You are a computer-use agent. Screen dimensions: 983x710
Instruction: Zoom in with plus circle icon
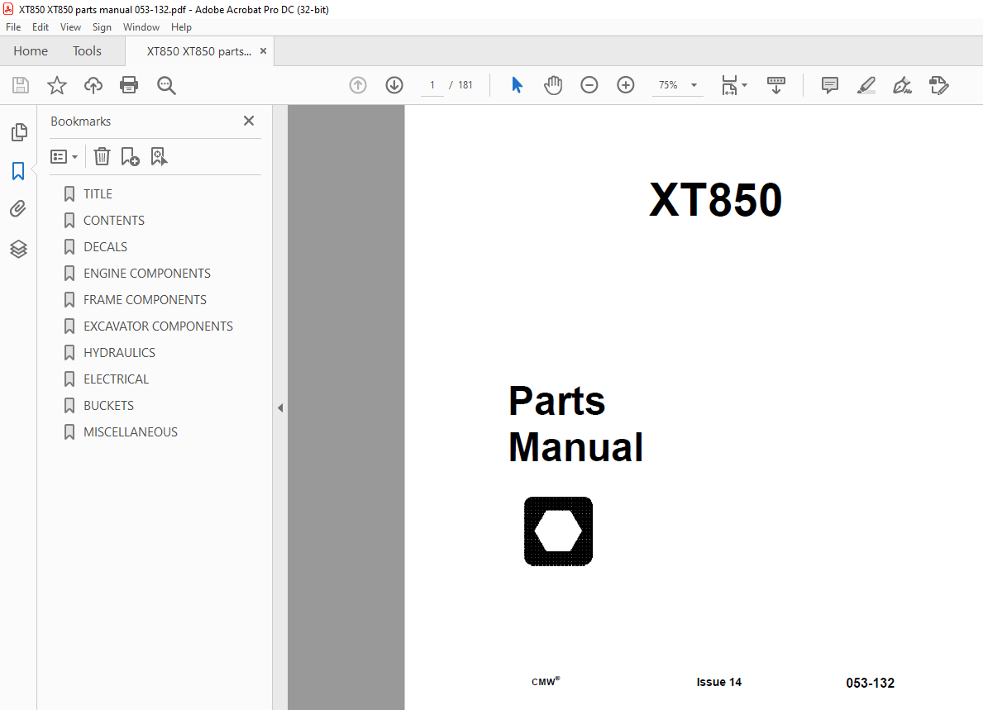626,85
